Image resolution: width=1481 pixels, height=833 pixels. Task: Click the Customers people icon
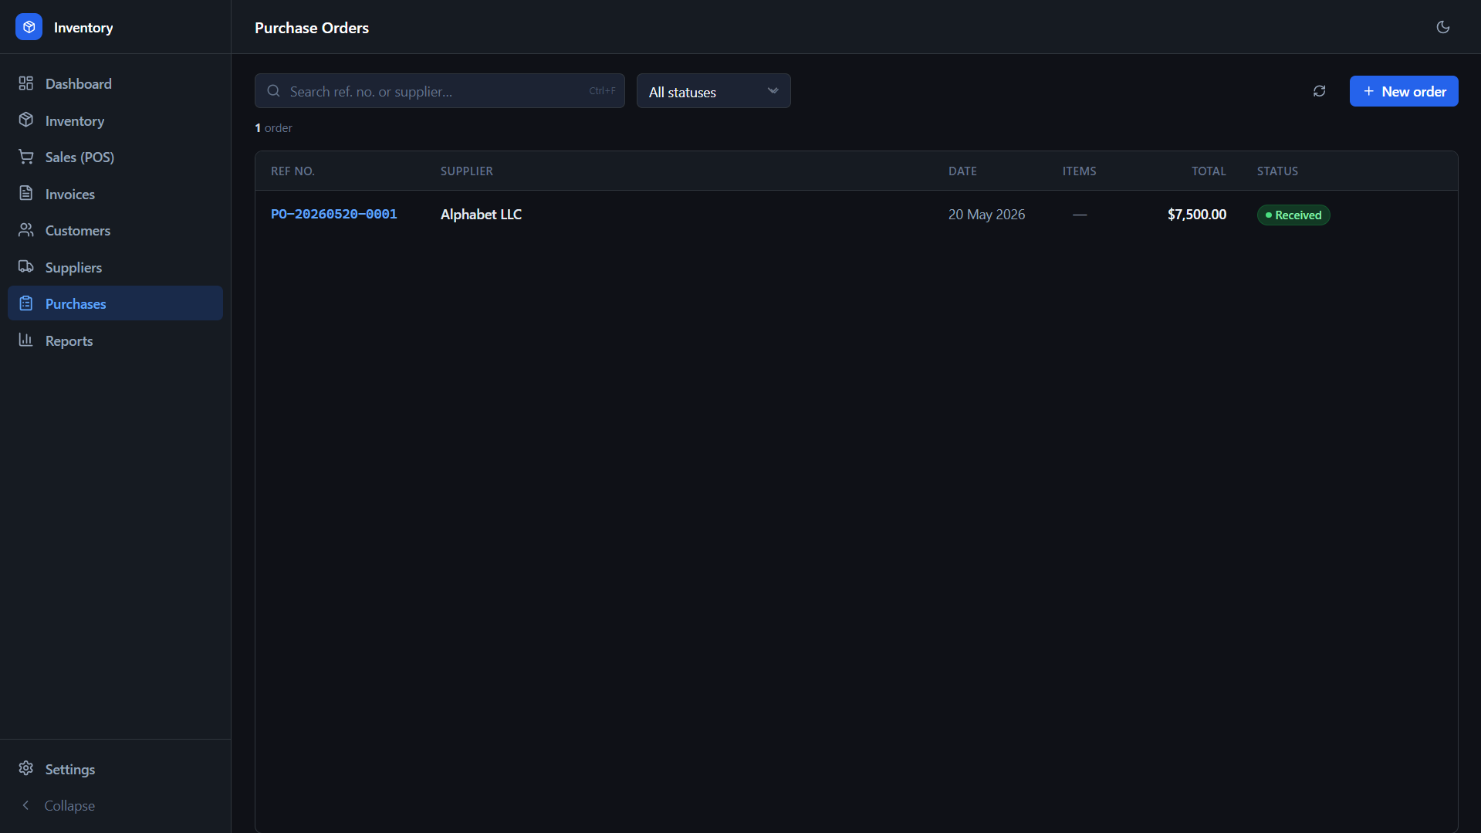point(26,230)
